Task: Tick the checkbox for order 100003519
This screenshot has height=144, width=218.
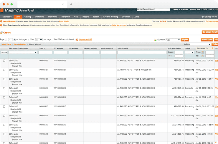Action: tap(4, 88)
